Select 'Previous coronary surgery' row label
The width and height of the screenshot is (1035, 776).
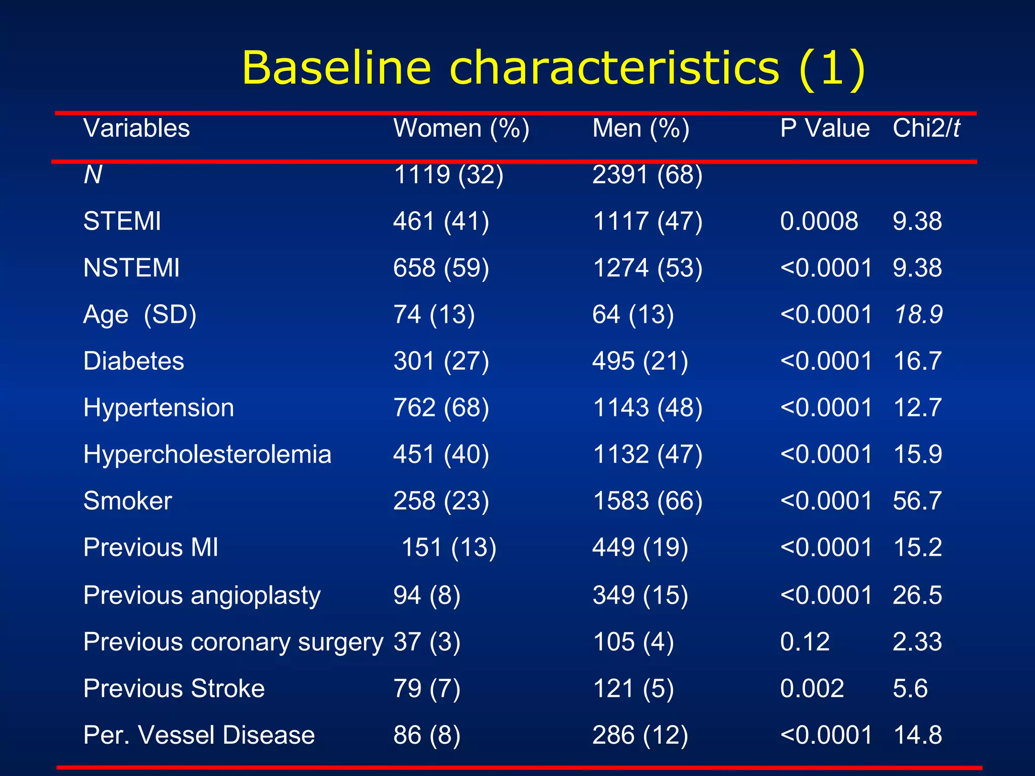[x=233, y=642]
